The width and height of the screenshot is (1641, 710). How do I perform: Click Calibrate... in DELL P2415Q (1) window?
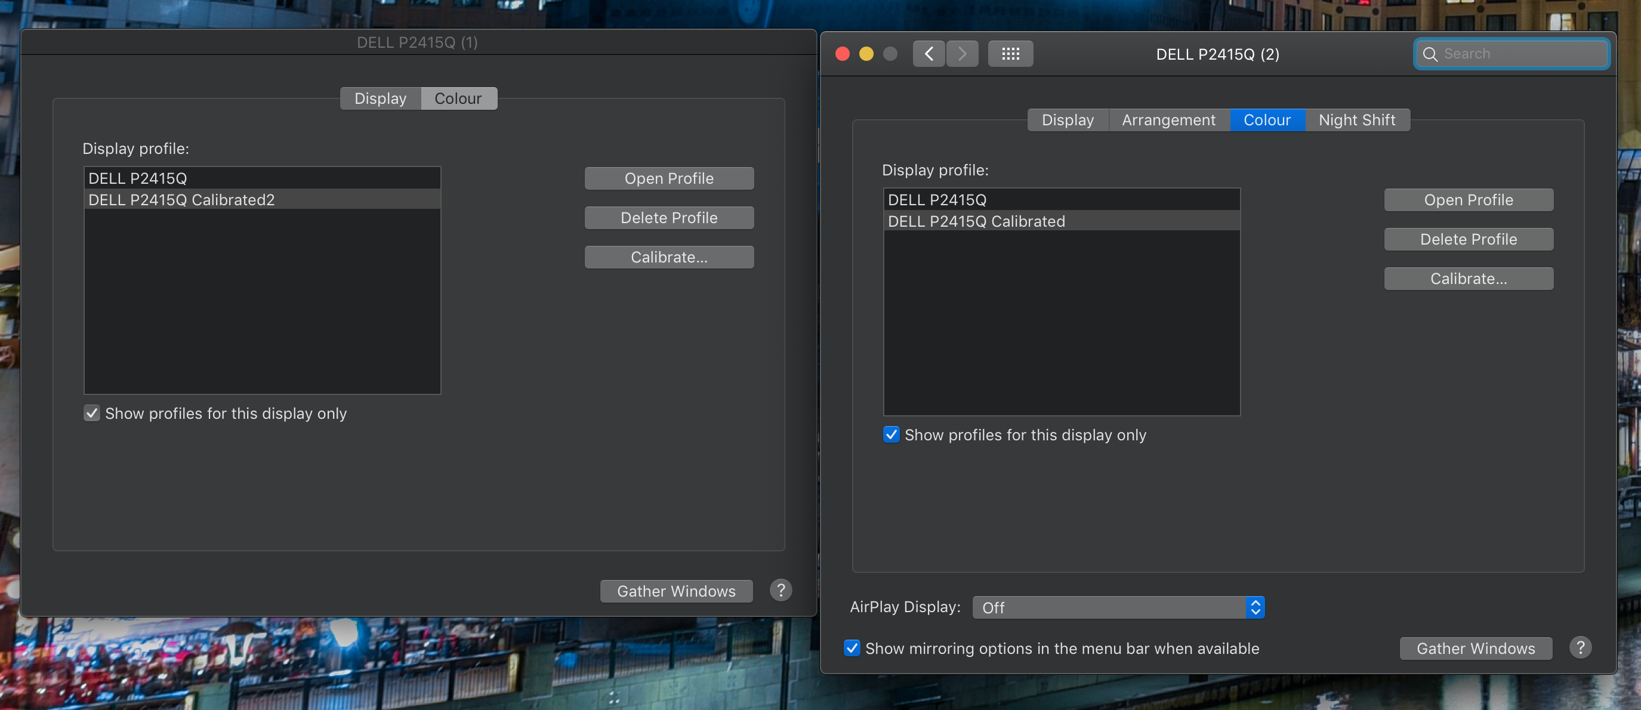pos(669,257)
